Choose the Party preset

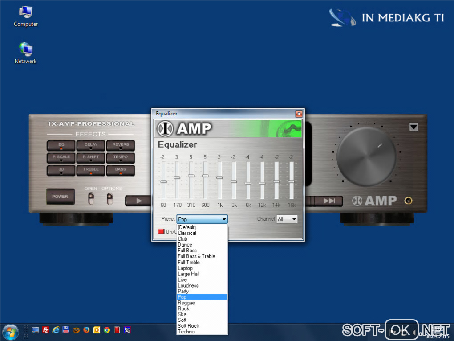pyautogui.click(x=202, y=292)
